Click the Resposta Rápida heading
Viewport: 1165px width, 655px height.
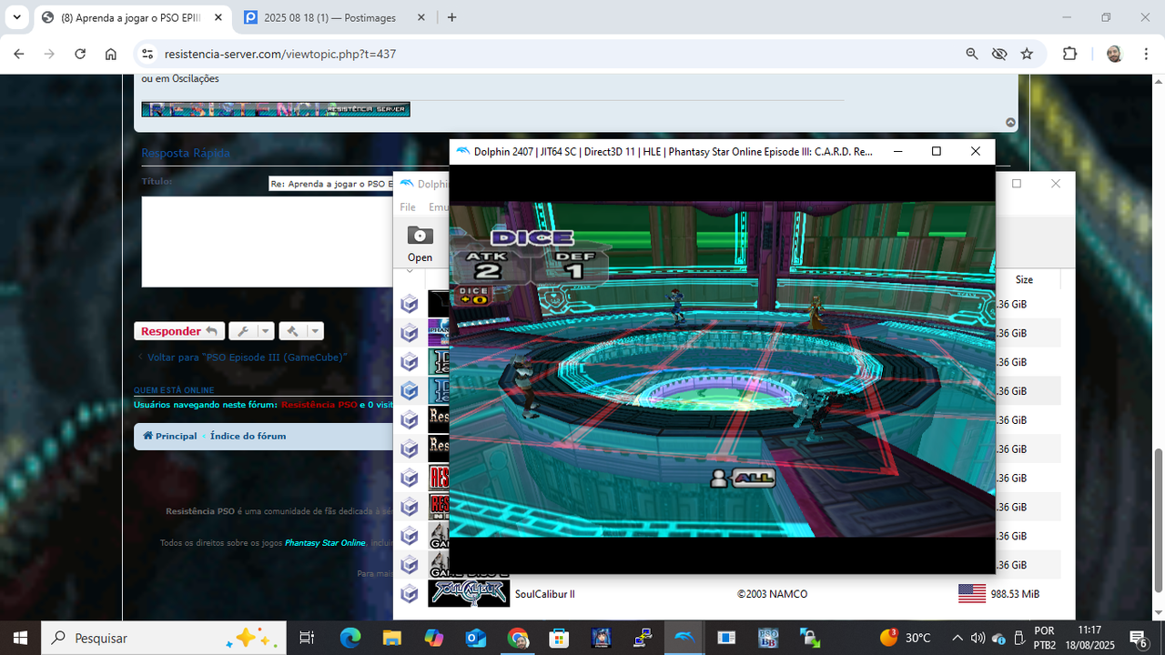186,153
